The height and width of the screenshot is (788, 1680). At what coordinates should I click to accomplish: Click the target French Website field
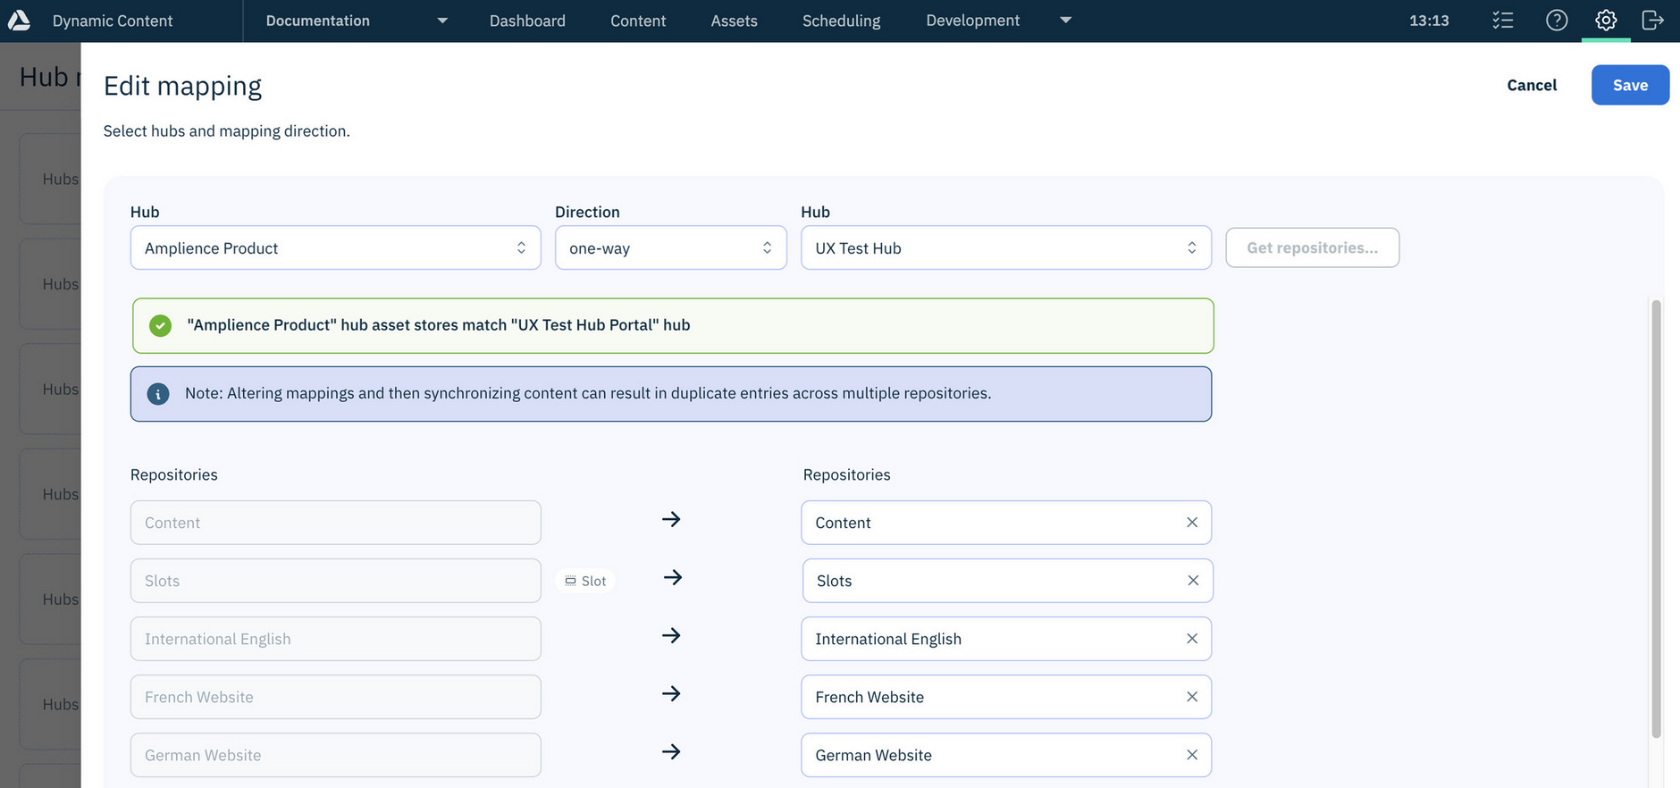click(1006, 697)
